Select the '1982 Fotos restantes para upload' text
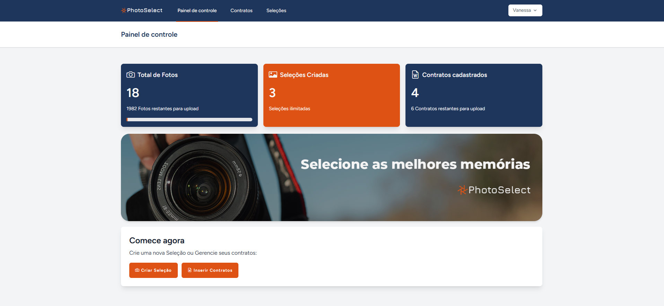664x306 pixels. 163,108
